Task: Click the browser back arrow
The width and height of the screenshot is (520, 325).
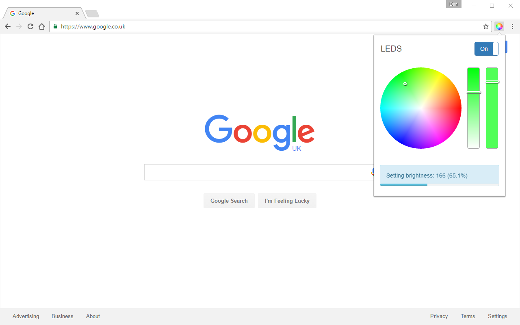Action: [8, 26]
